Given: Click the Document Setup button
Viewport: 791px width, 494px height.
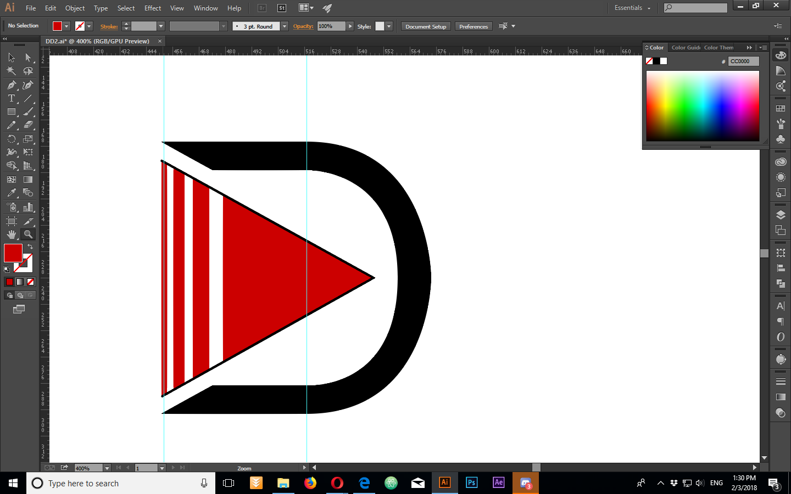Looking at the screenshot, I should click(x=426, y=26).
